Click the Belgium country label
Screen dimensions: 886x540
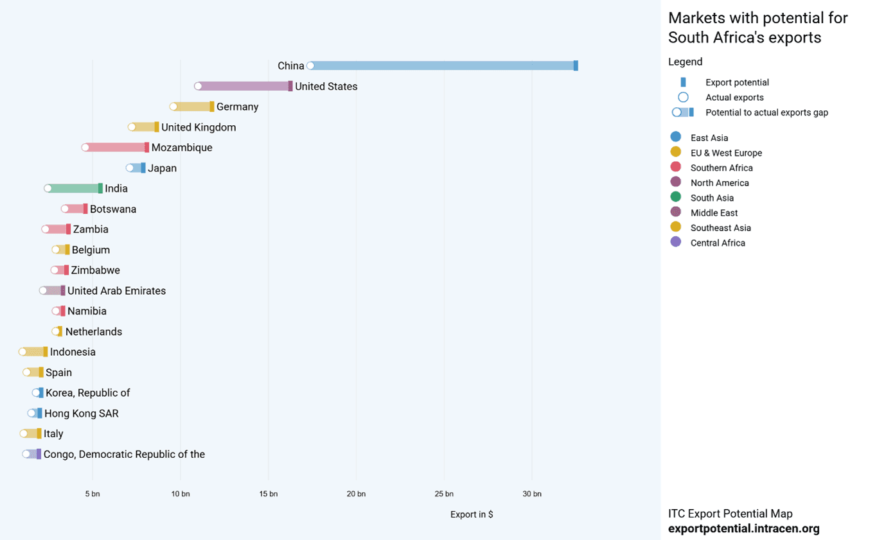(x=91, y=250)
